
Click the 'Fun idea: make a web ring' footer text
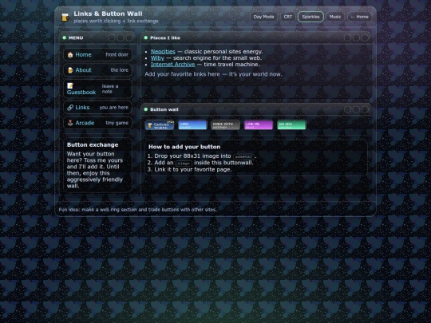coord(138,210)
